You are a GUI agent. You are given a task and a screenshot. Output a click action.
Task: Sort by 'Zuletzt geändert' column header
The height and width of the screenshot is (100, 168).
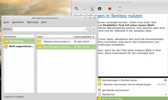click(x=85, y=37)
